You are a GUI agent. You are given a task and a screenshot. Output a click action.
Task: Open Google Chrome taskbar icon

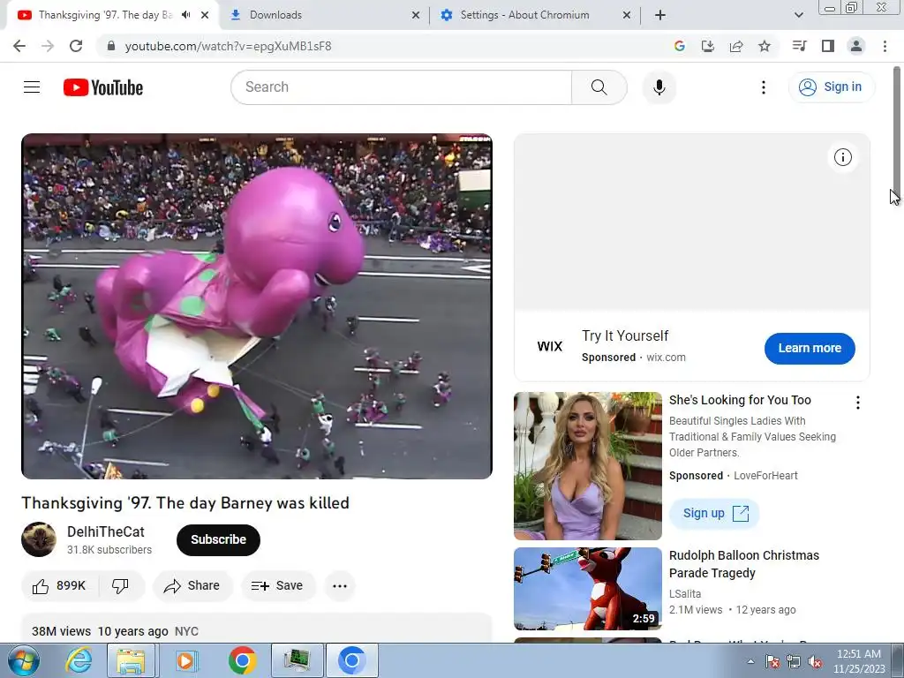click(242, 660)
